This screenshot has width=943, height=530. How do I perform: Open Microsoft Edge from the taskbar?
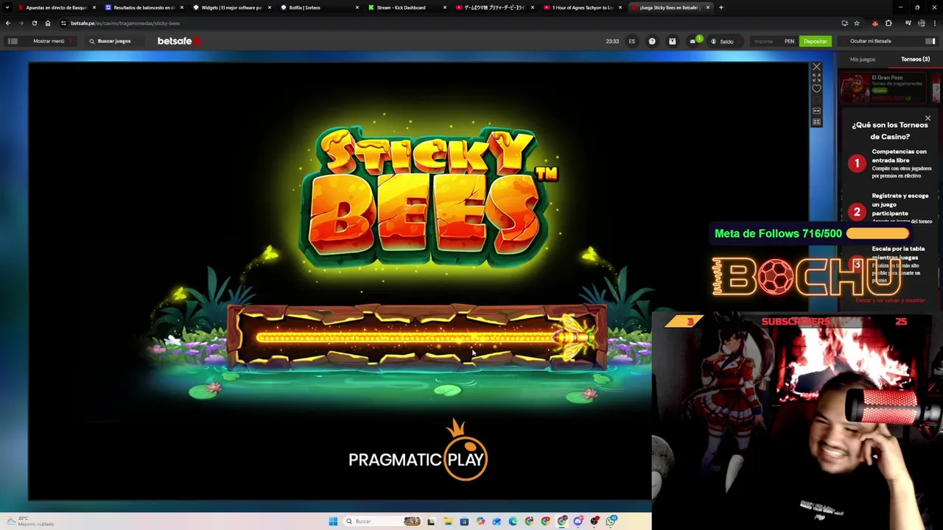point(513,521)
